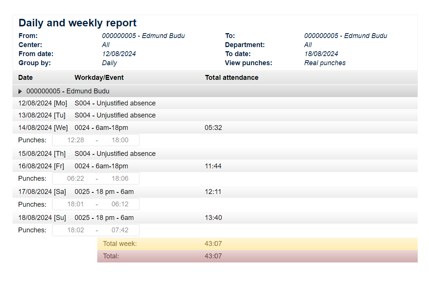Click the Date column header
The image size is (429, 296).
pyautogui.click(x=25, y=78)
